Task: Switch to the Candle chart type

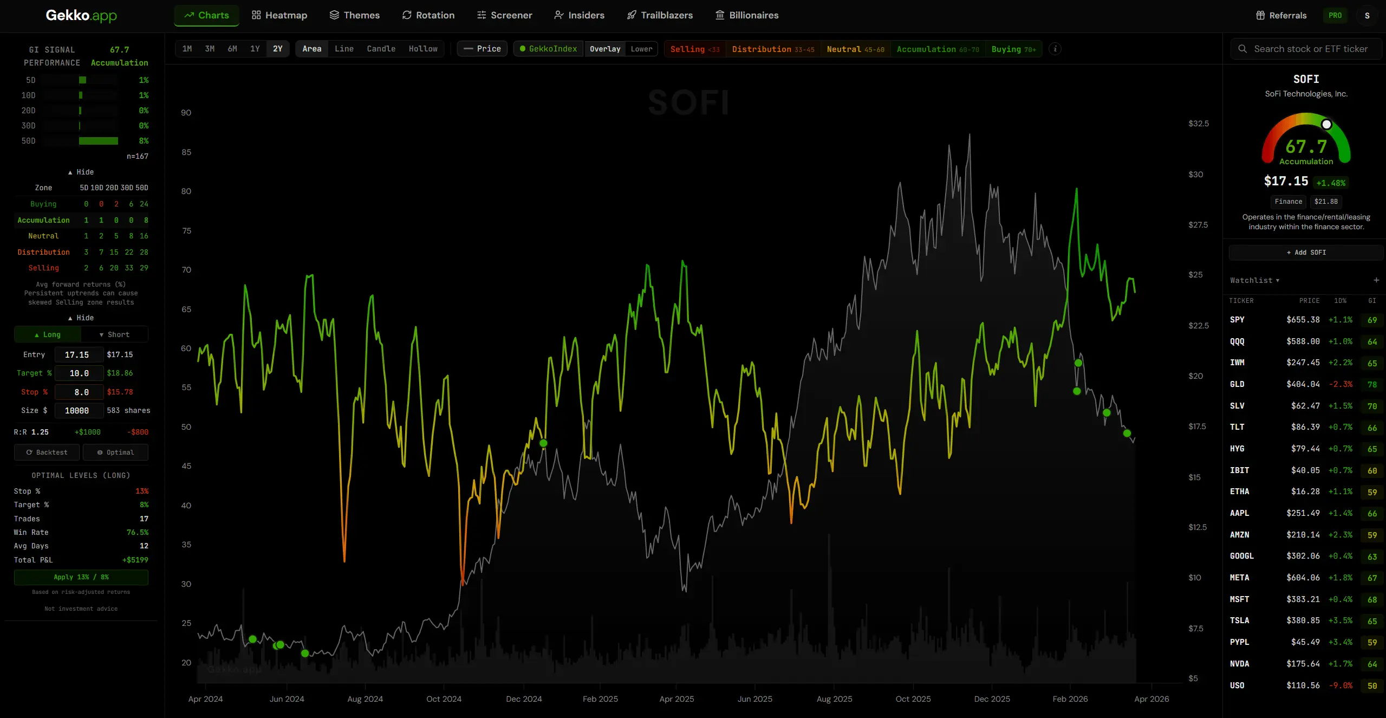Action: 381,48
